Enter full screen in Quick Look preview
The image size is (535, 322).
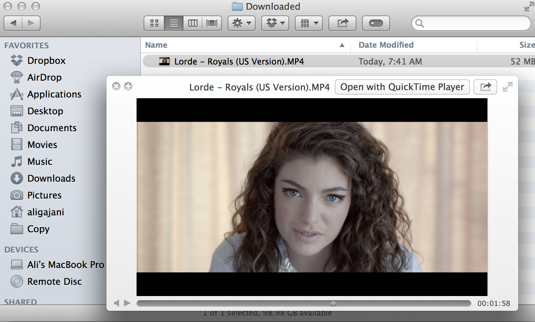[507, 87]
